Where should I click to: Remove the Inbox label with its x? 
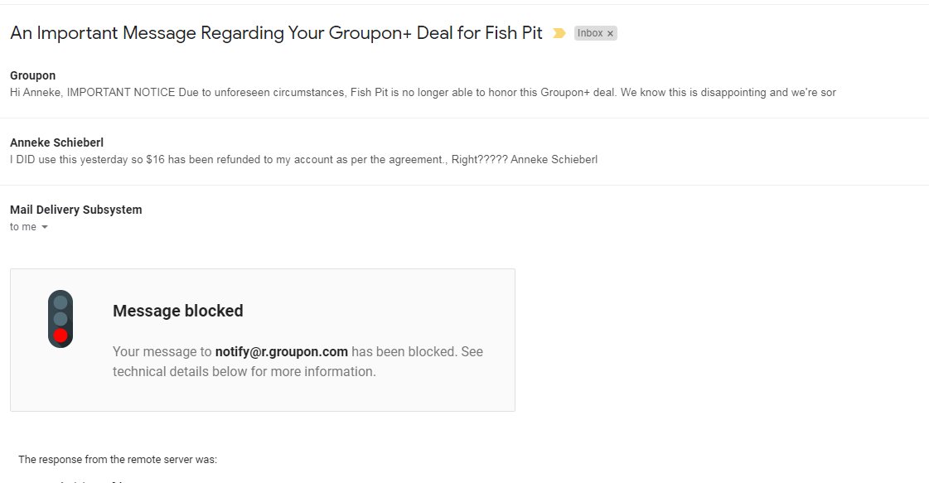[610, 34]
